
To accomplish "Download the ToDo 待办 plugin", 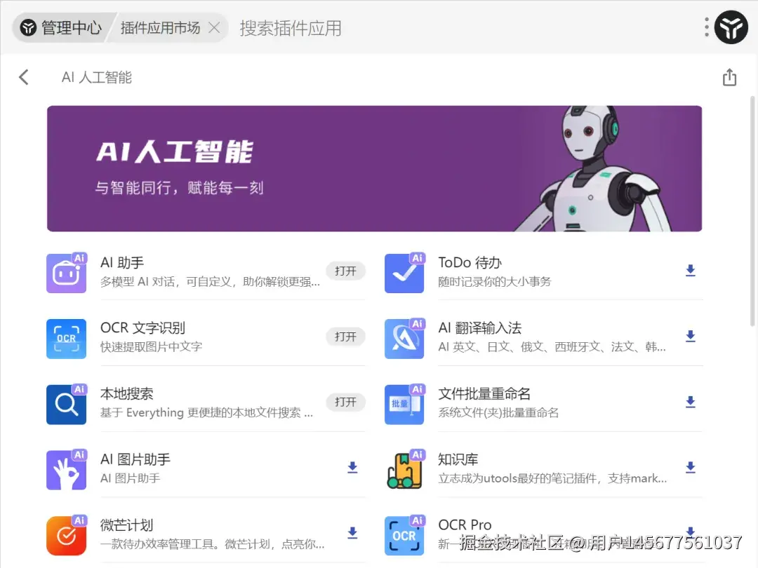I will coord(690,271).
